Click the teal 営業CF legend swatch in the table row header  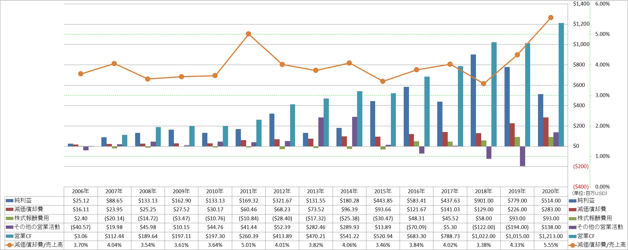point(10,236)
